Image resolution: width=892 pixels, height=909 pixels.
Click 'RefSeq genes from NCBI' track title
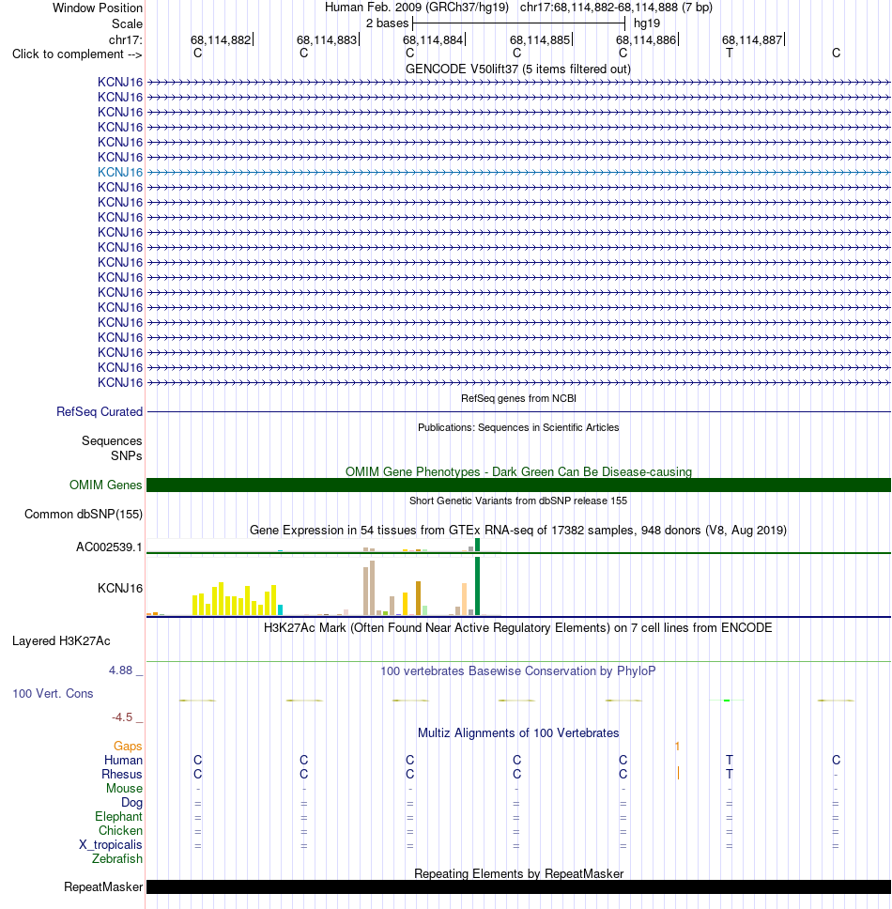point(518,398)
